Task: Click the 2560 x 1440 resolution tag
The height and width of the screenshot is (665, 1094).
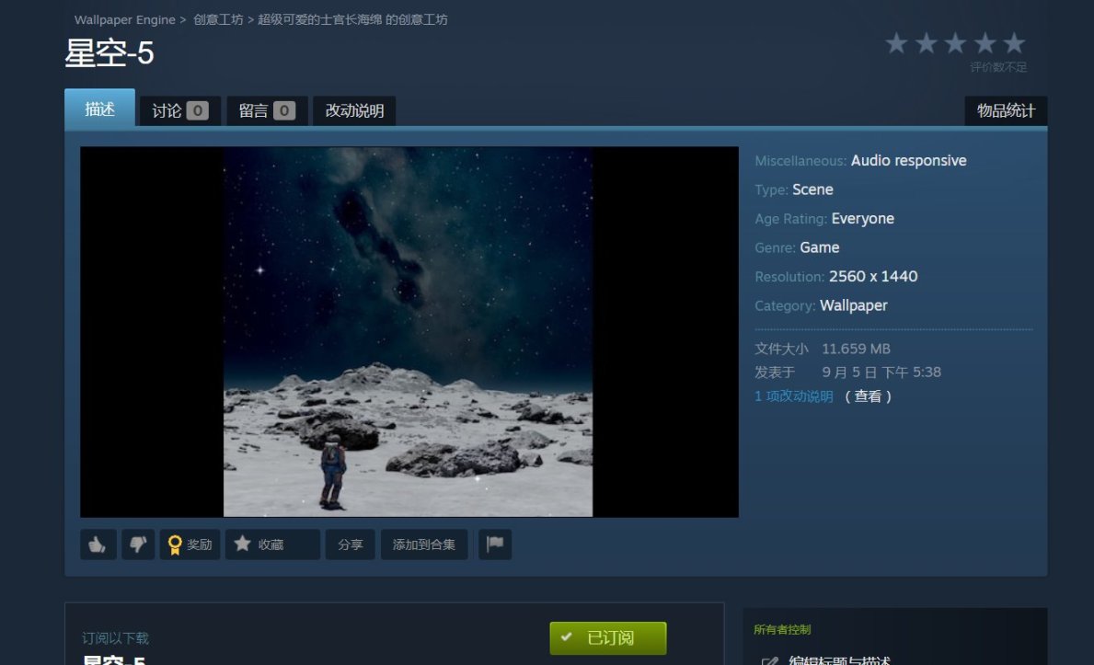Action: 873,276
